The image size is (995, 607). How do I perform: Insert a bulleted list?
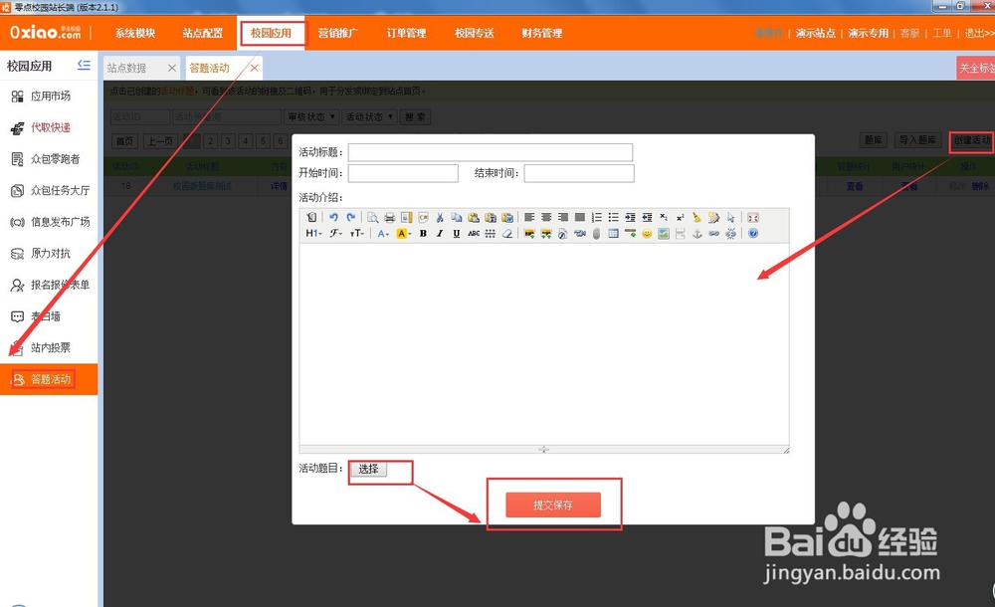coord(614,217)
